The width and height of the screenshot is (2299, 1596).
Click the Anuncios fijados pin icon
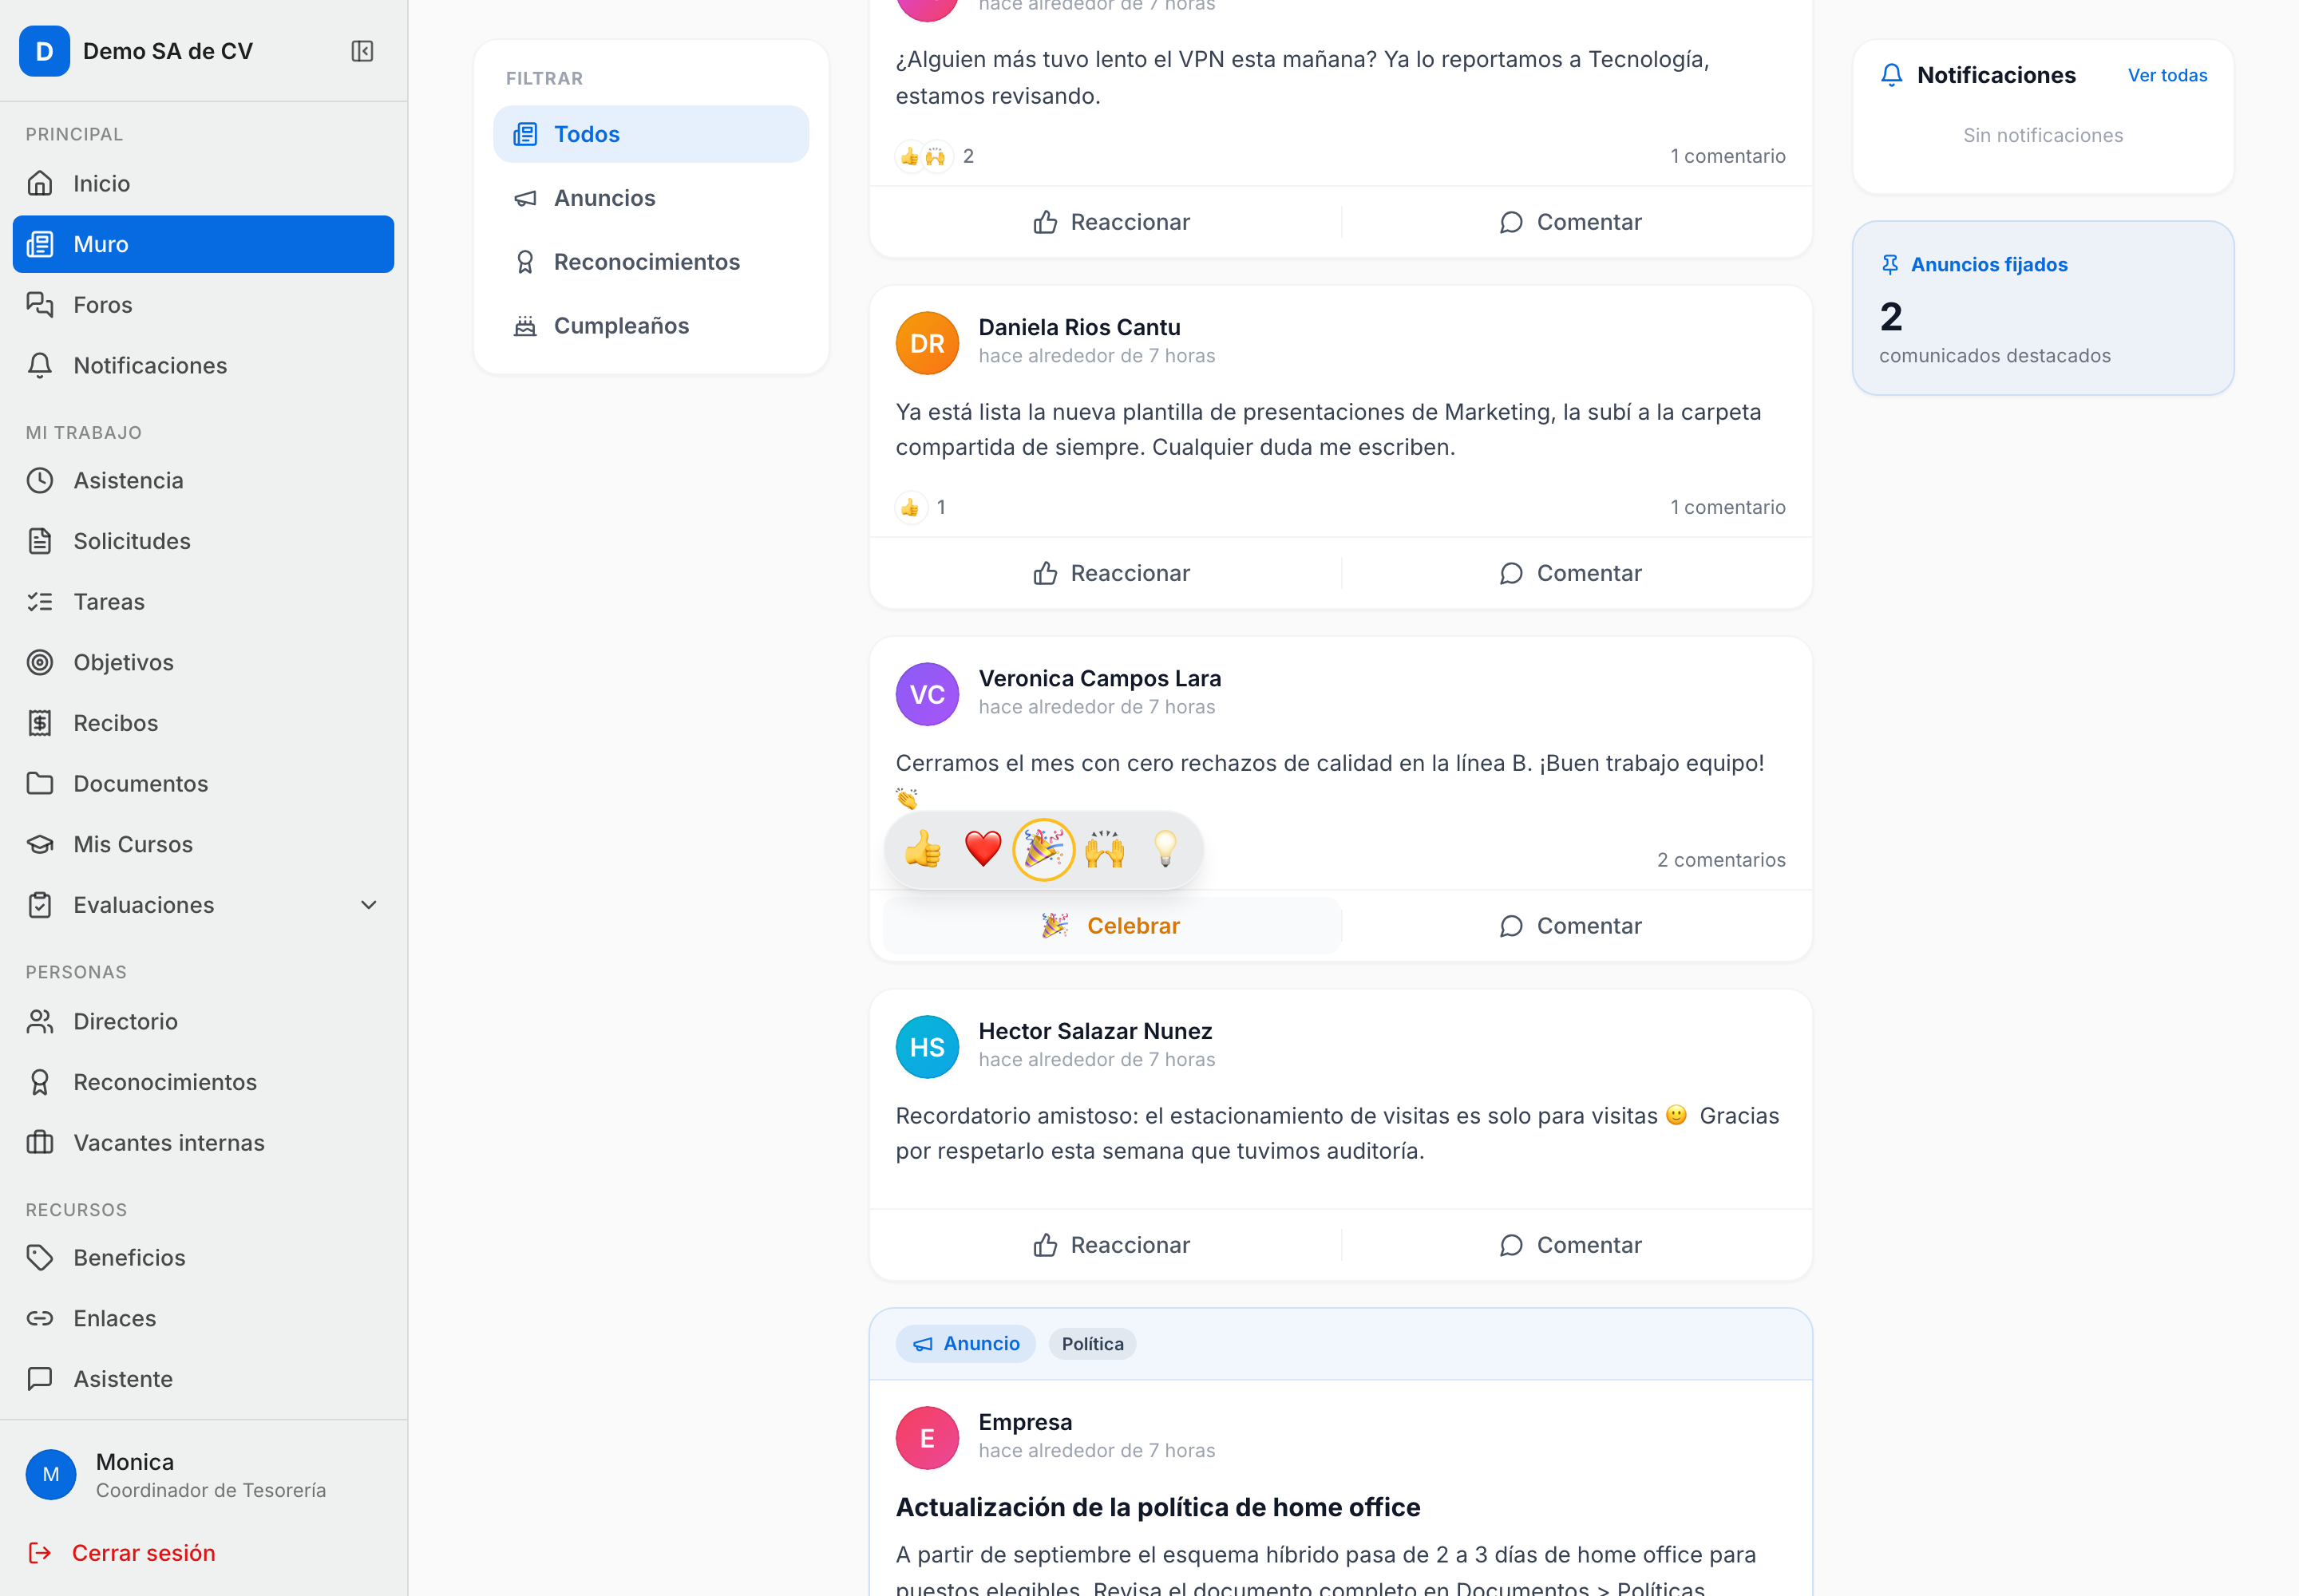click(1889, 264)
